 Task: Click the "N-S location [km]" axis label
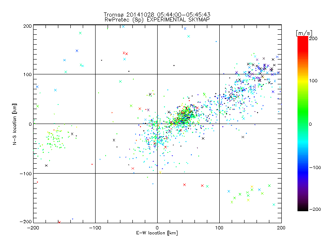pyautogui.click(x=14, y=124)
